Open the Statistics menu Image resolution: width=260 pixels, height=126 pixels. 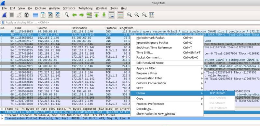coord(69,8)
